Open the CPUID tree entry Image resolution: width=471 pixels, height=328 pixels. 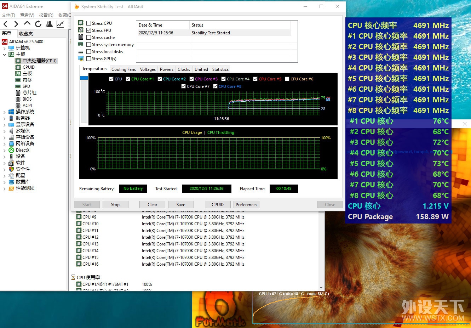pos(29,67)
